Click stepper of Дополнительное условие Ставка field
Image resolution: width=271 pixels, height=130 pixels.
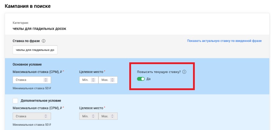(46, 116)
